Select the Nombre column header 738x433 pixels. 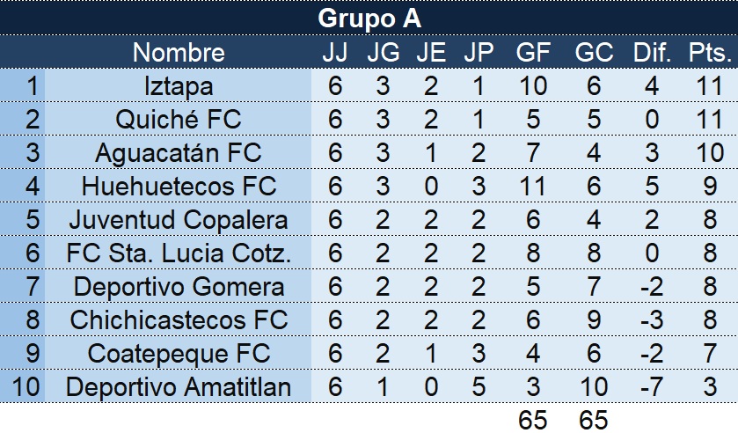[x=179, y=52]
